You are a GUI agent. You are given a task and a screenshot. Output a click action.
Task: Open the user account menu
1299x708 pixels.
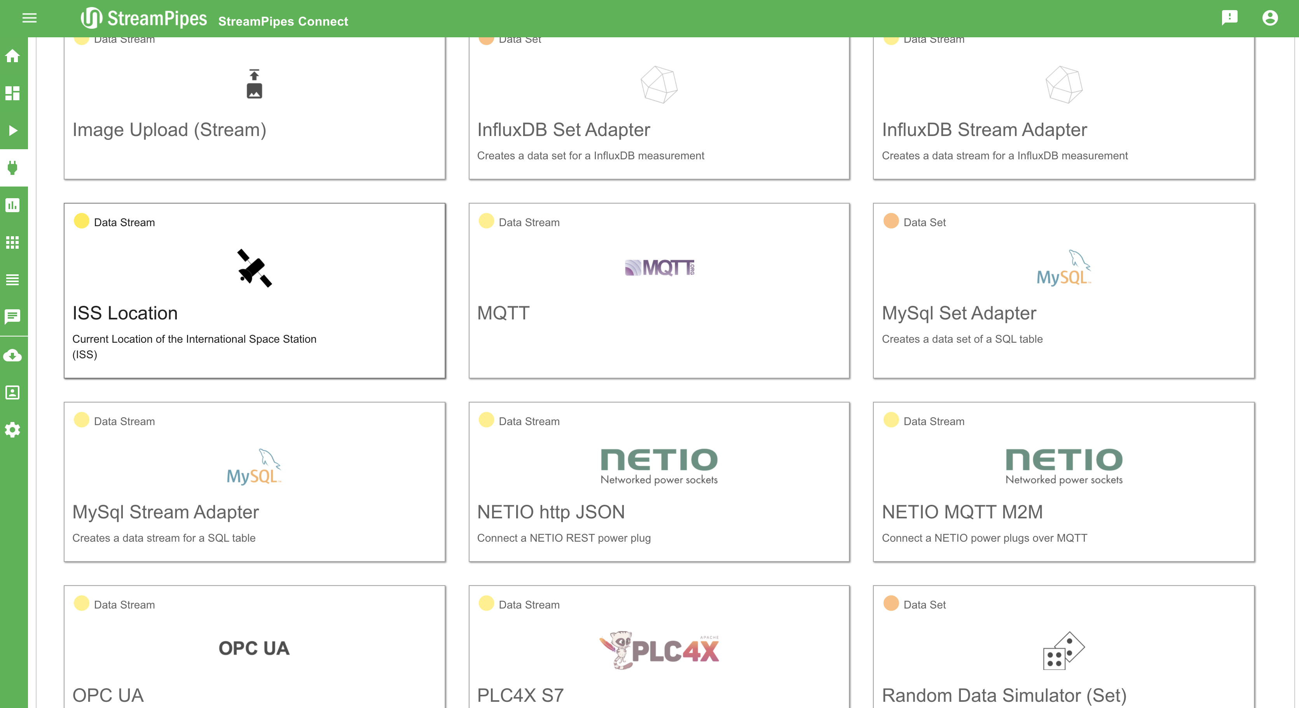(1270, 18)
